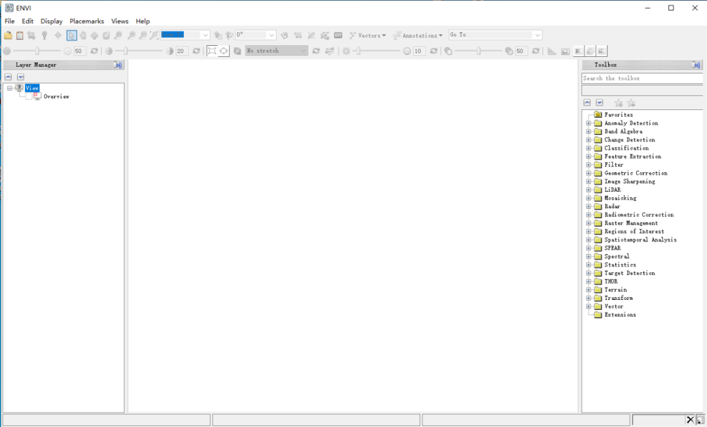The image size is (707, 427).
Task: Toggle the View layer eye icon
Action: click(x=19, y=88)
